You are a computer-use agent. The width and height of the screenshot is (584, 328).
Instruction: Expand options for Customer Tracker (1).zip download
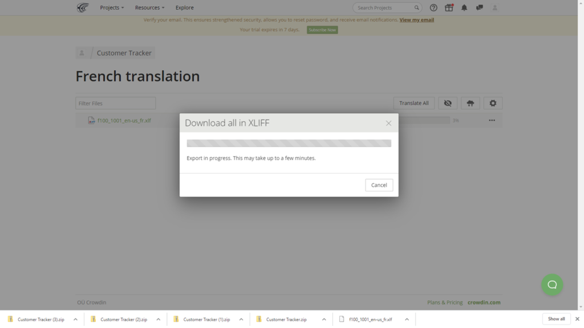tap(241, 319)
